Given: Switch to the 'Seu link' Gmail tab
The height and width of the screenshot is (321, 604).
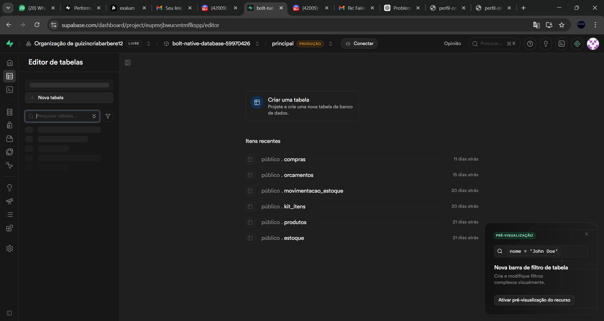Looking at the screenshot, I should tap(174, 8).
